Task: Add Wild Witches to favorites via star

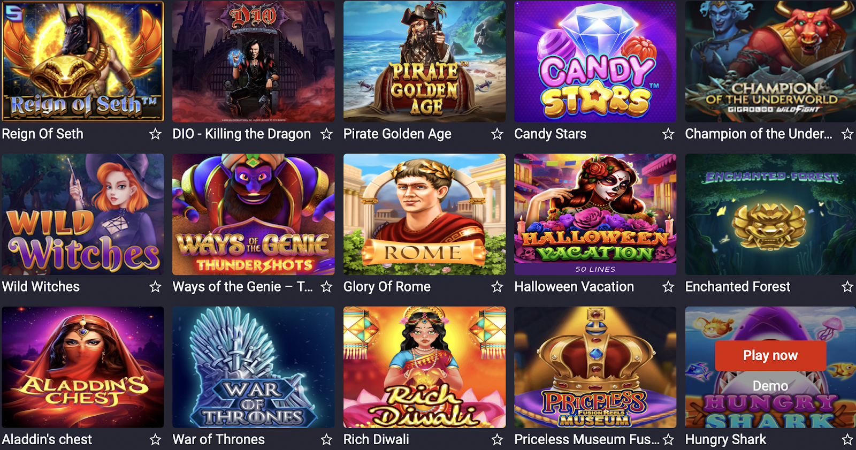Action: (155, 287)
